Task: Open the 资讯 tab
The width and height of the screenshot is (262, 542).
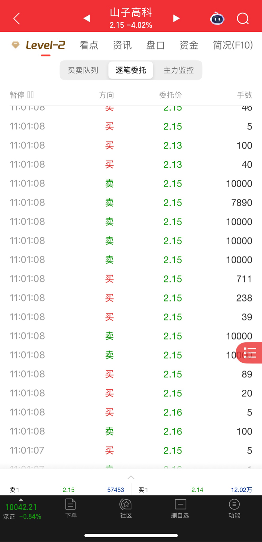Action: tap(122, 45)
